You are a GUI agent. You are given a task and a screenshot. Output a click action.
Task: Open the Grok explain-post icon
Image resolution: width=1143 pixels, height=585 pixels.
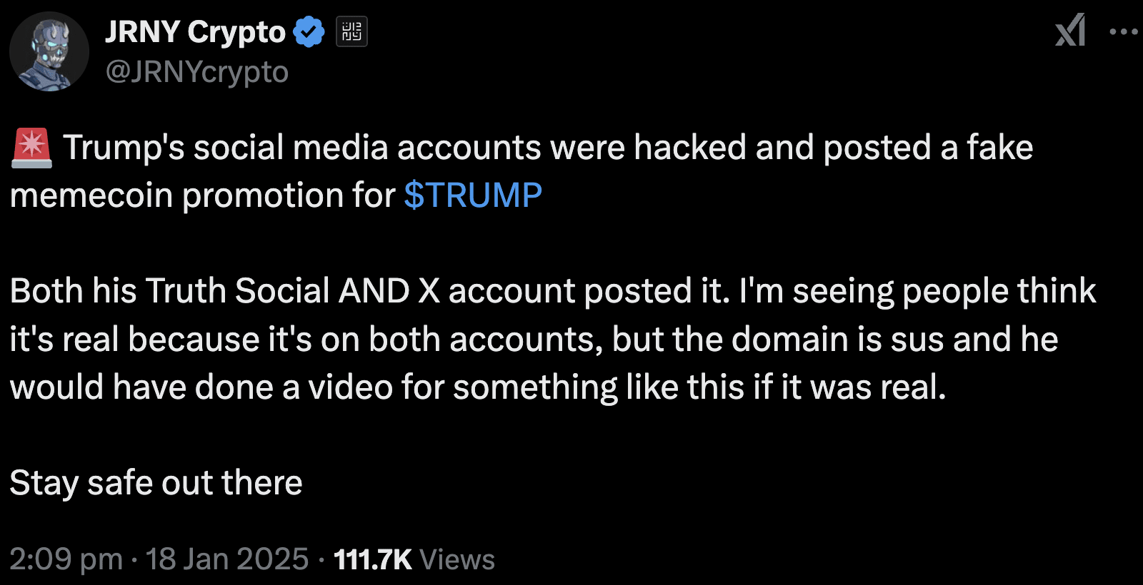[1070, 31]
